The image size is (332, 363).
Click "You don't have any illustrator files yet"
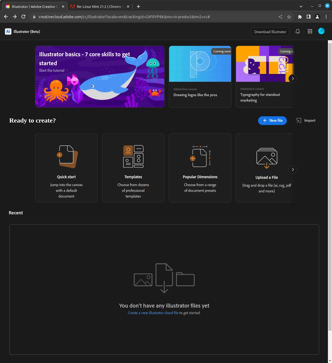(x=164, y=306)
